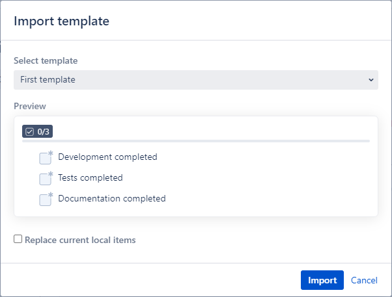Check the Tests completed checkbox
The height and width of the screenshot is (297, 392).
(x=44, y=179)
